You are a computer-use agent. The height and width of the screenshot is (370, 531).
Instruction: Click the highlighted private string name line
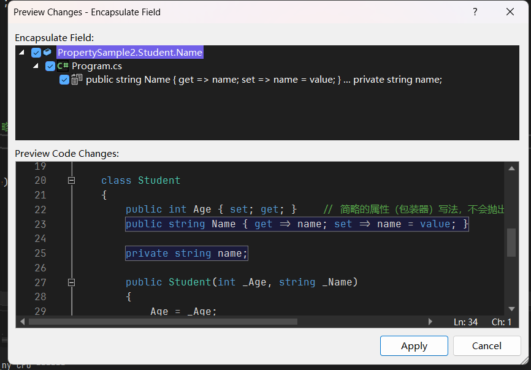pyautogui.click(x=186, y=254)
